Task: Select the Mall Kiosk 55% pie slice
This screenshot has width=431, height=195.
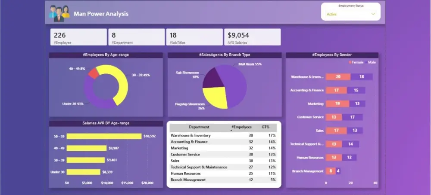Action: 235,86
